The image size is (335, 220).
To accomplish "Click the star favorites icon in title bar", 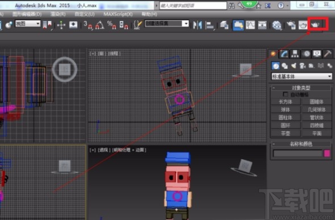I will [259, 6].
